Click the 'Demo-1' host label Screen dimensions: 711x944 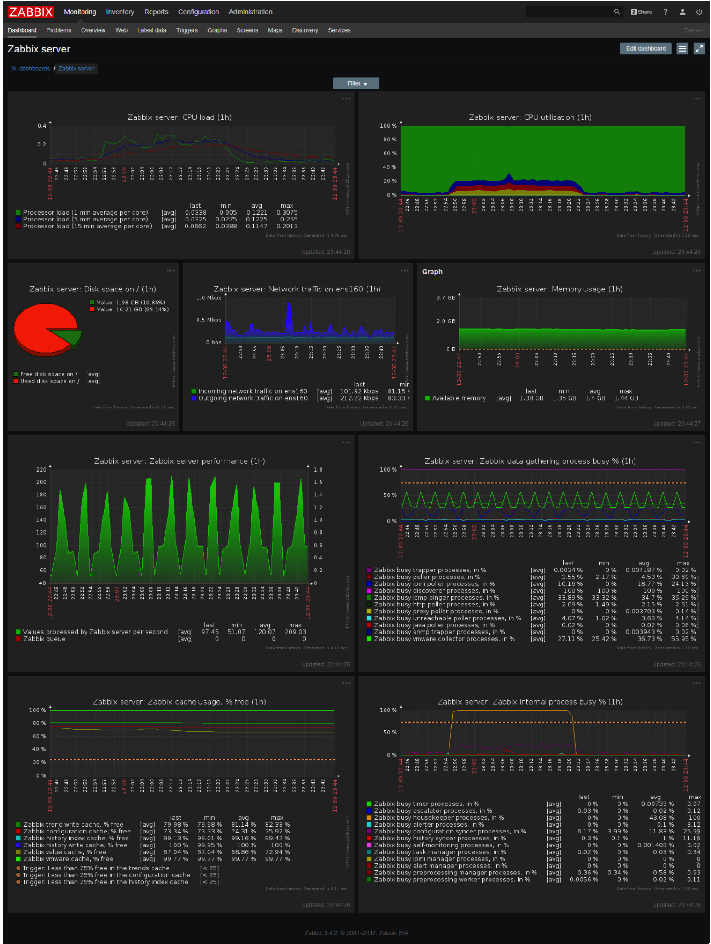tap(694, 30)
